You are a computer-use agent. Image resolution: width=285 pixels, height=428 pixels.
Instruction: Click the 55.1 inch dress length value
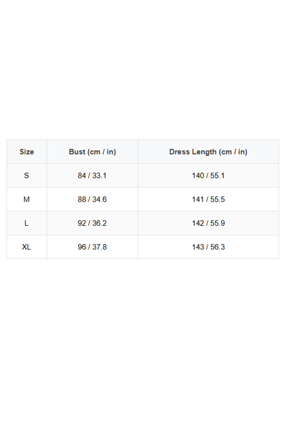tap(217, 176)
